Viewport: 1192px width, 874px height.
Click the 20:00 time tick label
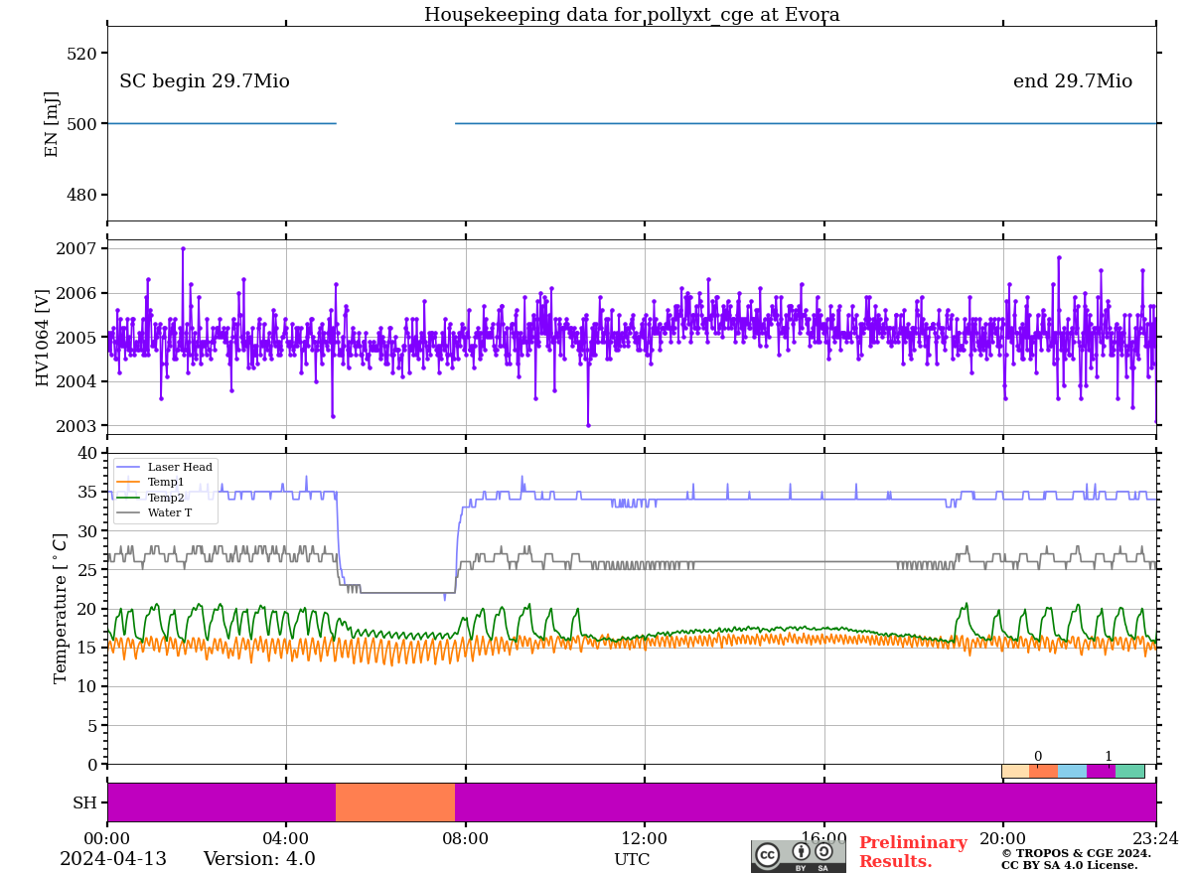click(x=1002, y=839)
